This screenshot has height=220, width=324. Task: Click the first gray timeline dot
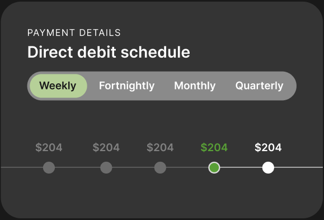pyautogui.click(x=49, y=167)
